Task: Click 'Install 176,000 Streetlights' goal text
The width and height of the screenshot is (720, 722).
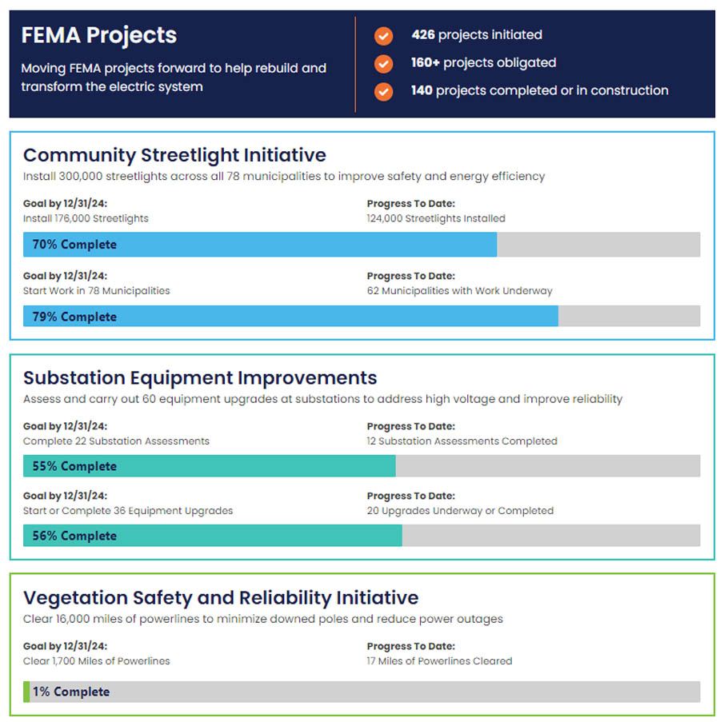Action: pyautogui.click(x=86, y=218)
